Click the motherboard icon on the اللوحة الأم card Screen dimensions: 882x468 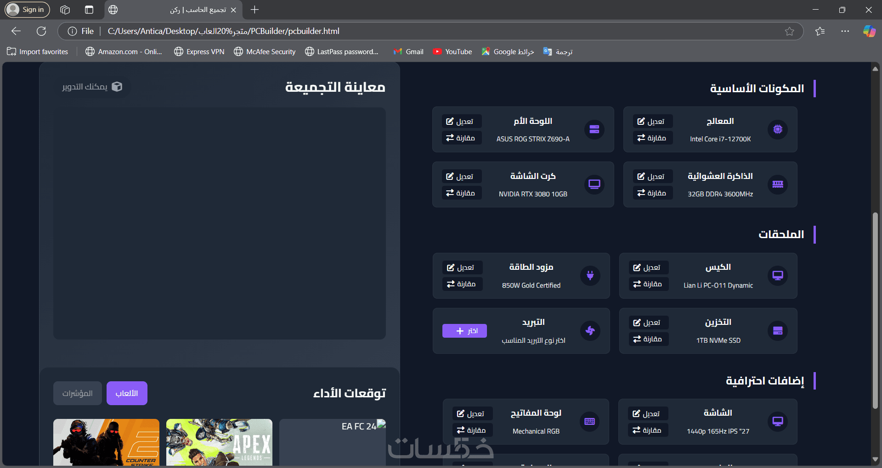point(594,129)
